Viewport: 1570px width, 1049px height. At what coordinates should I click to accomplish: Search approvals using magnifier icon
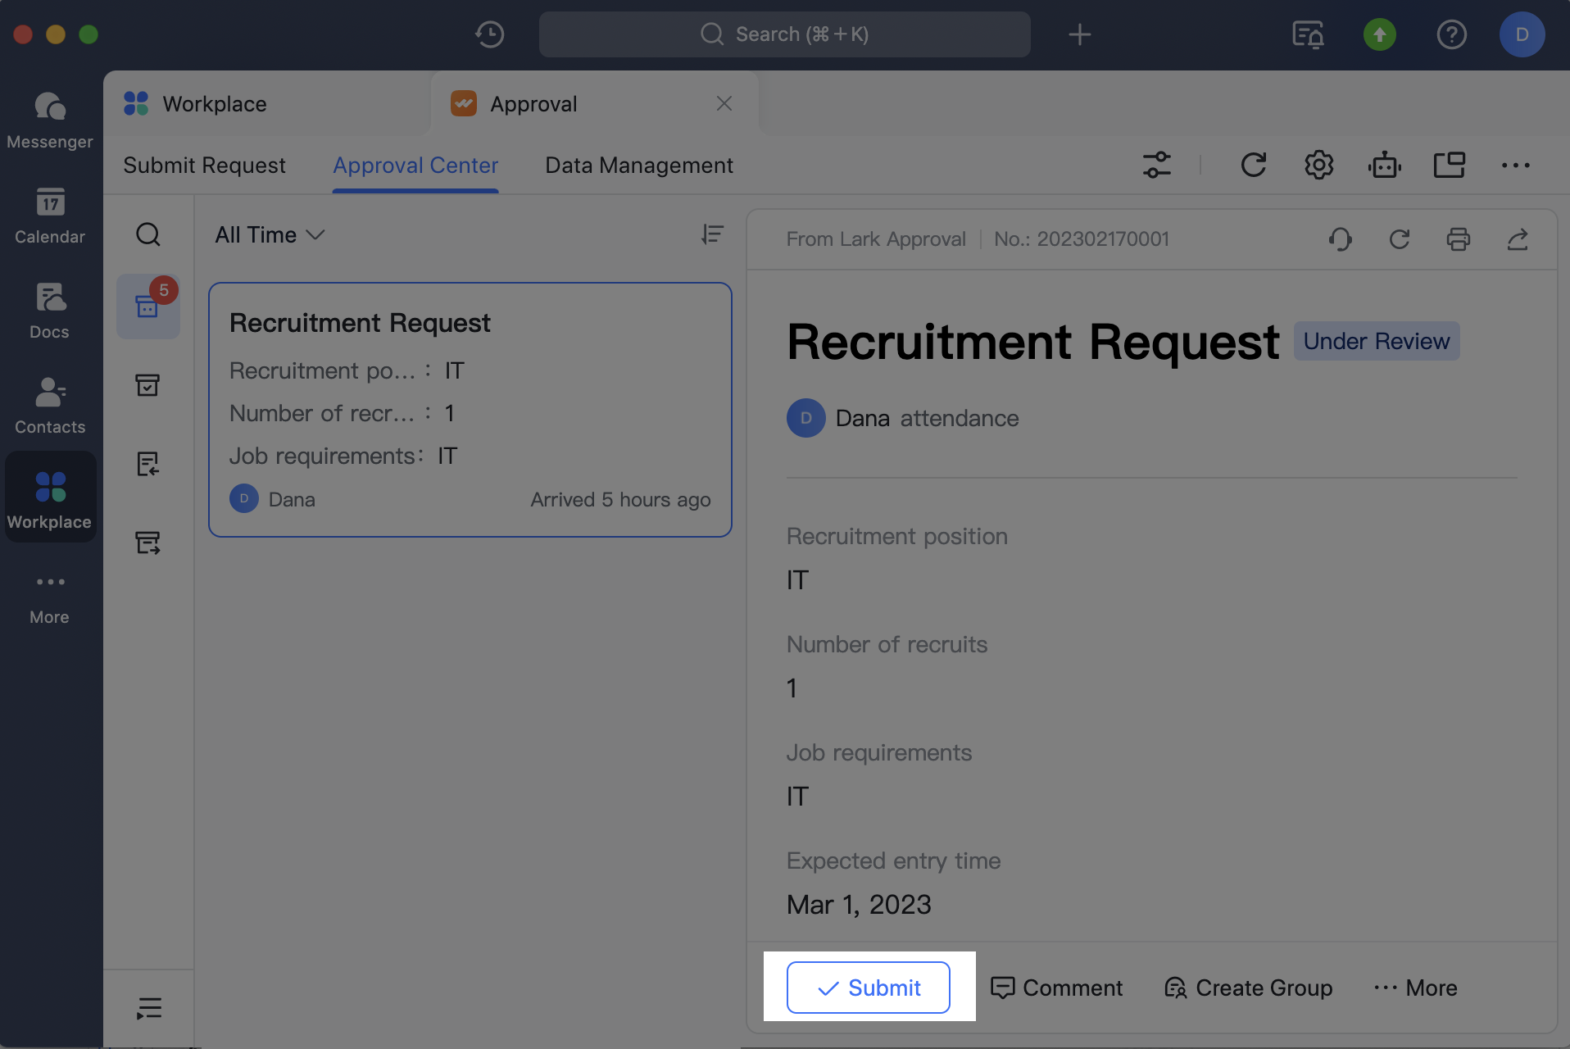point(148,234)
